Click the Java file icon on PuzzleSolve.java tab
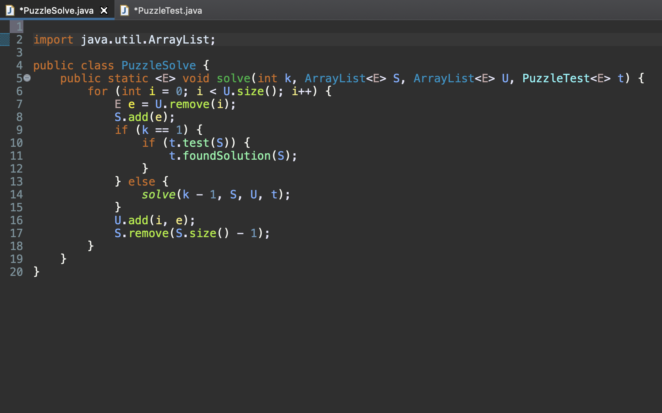 (x=10, y=10)
